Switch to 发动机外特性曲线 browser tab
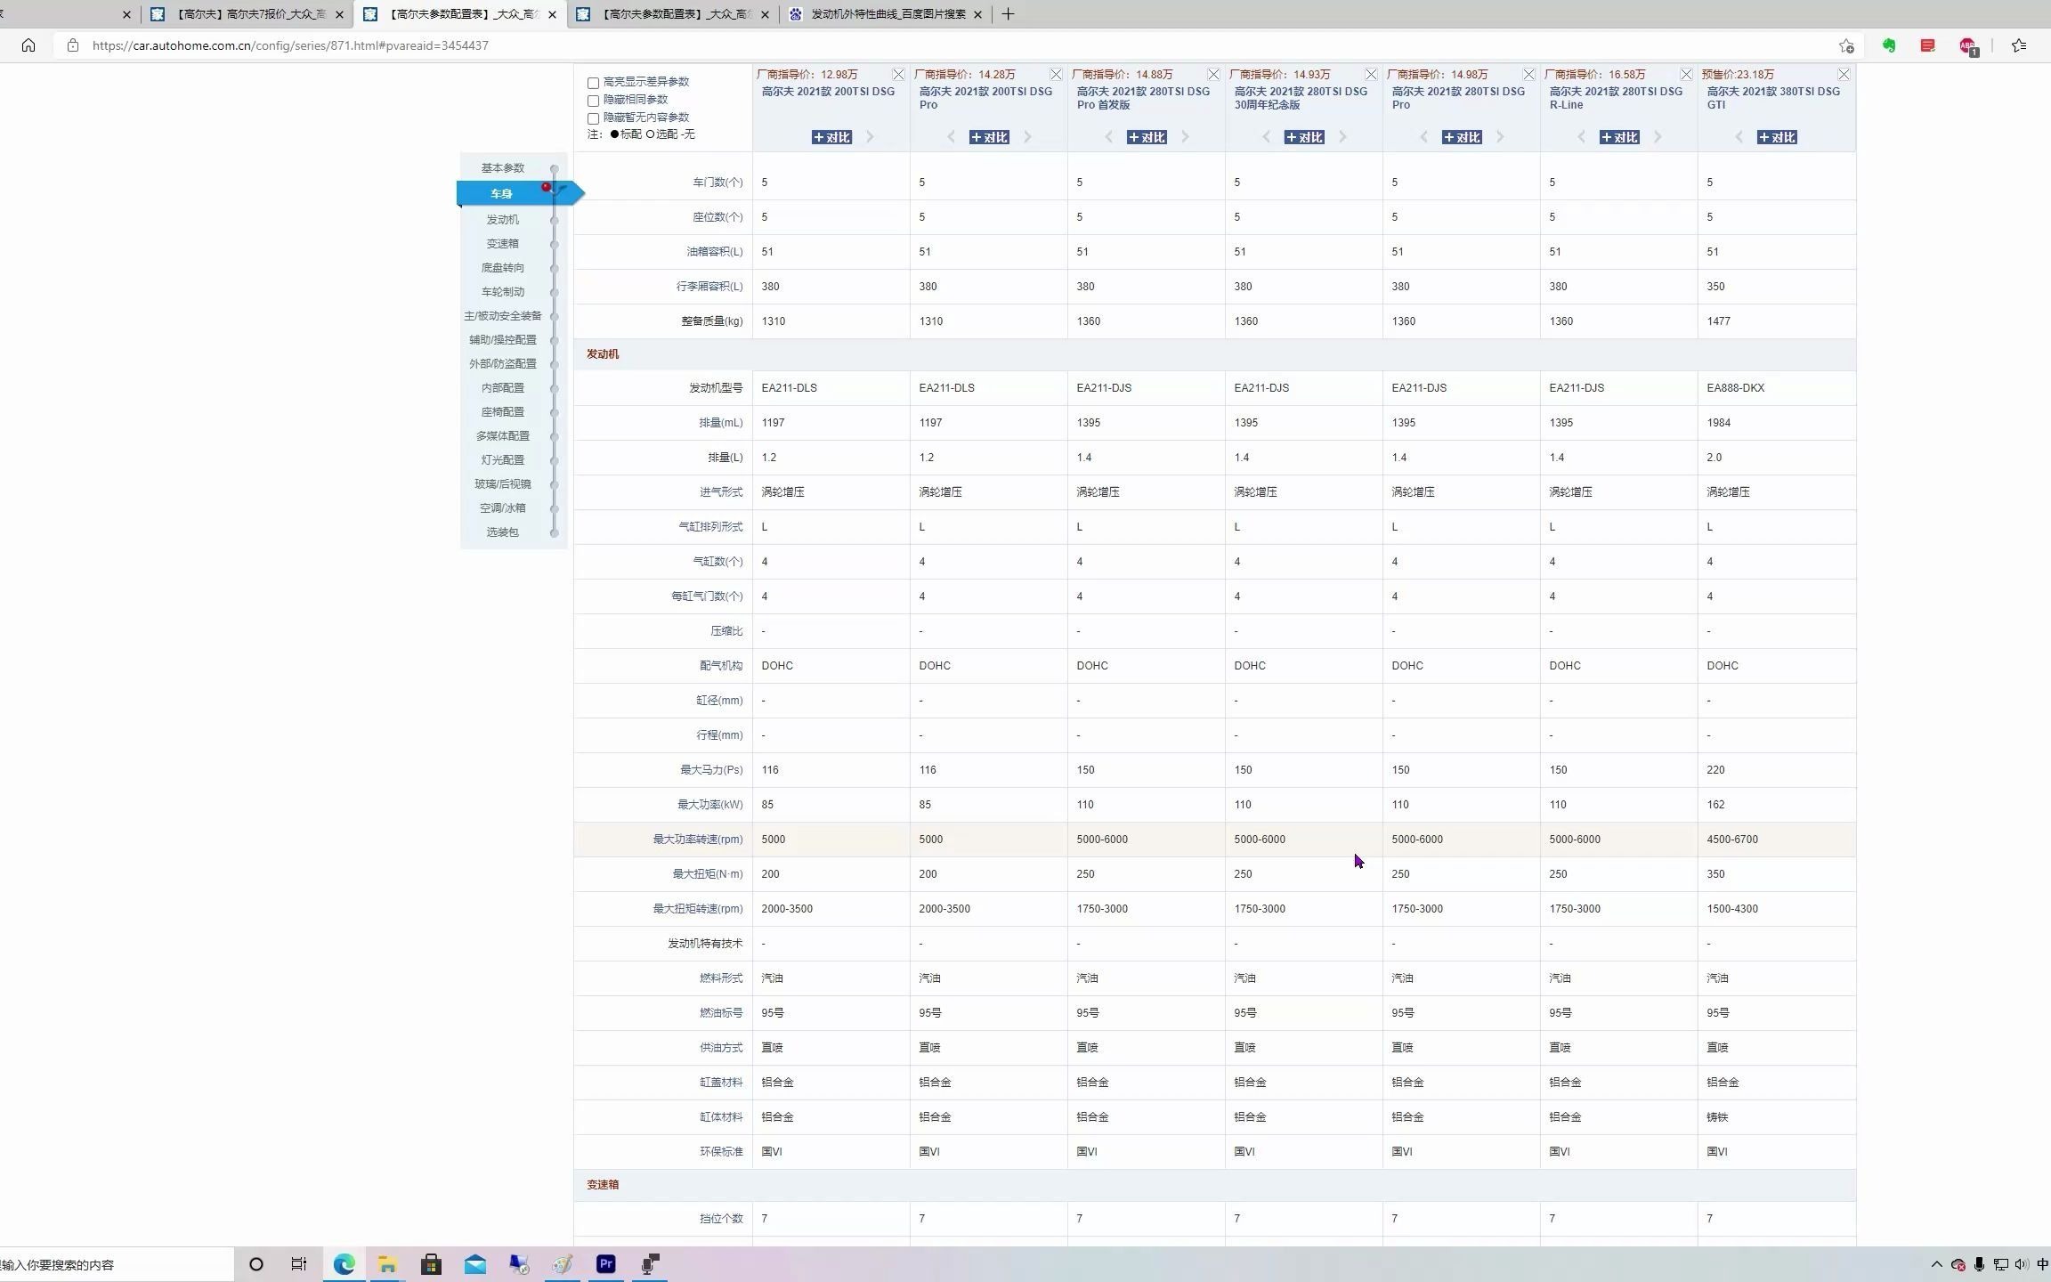 click(x=888, y=14)
